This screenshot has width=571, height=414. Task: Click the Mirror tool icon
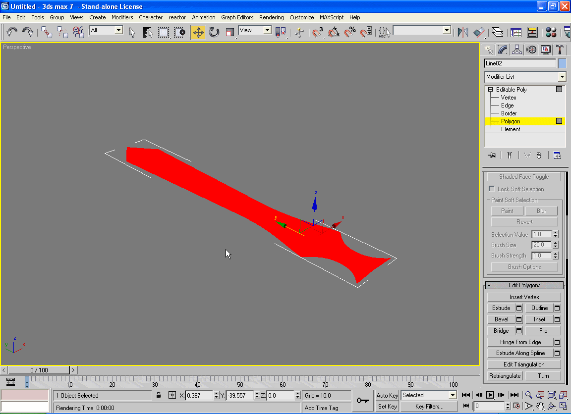click(x=462, y=32)
